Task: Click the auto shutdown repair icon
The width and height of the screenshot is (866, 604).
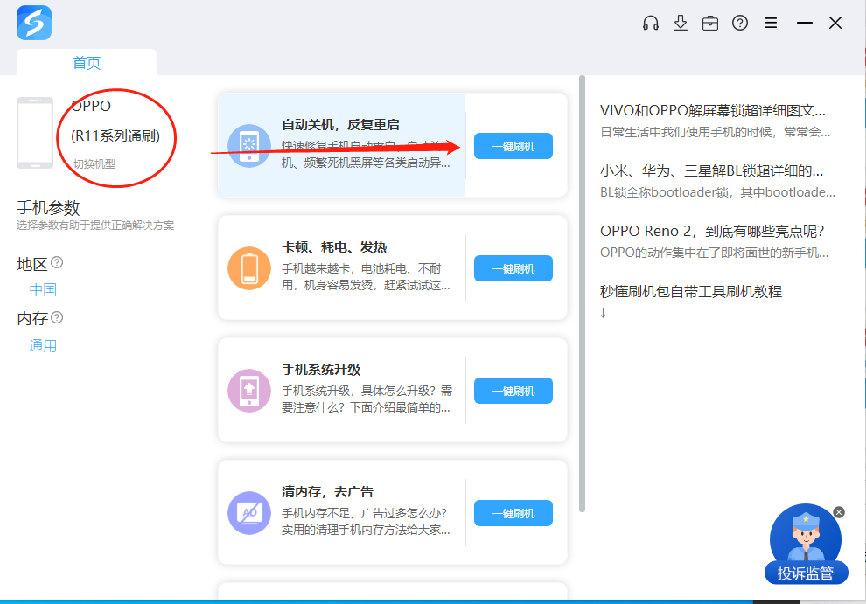Action: [x=249, y=146]
